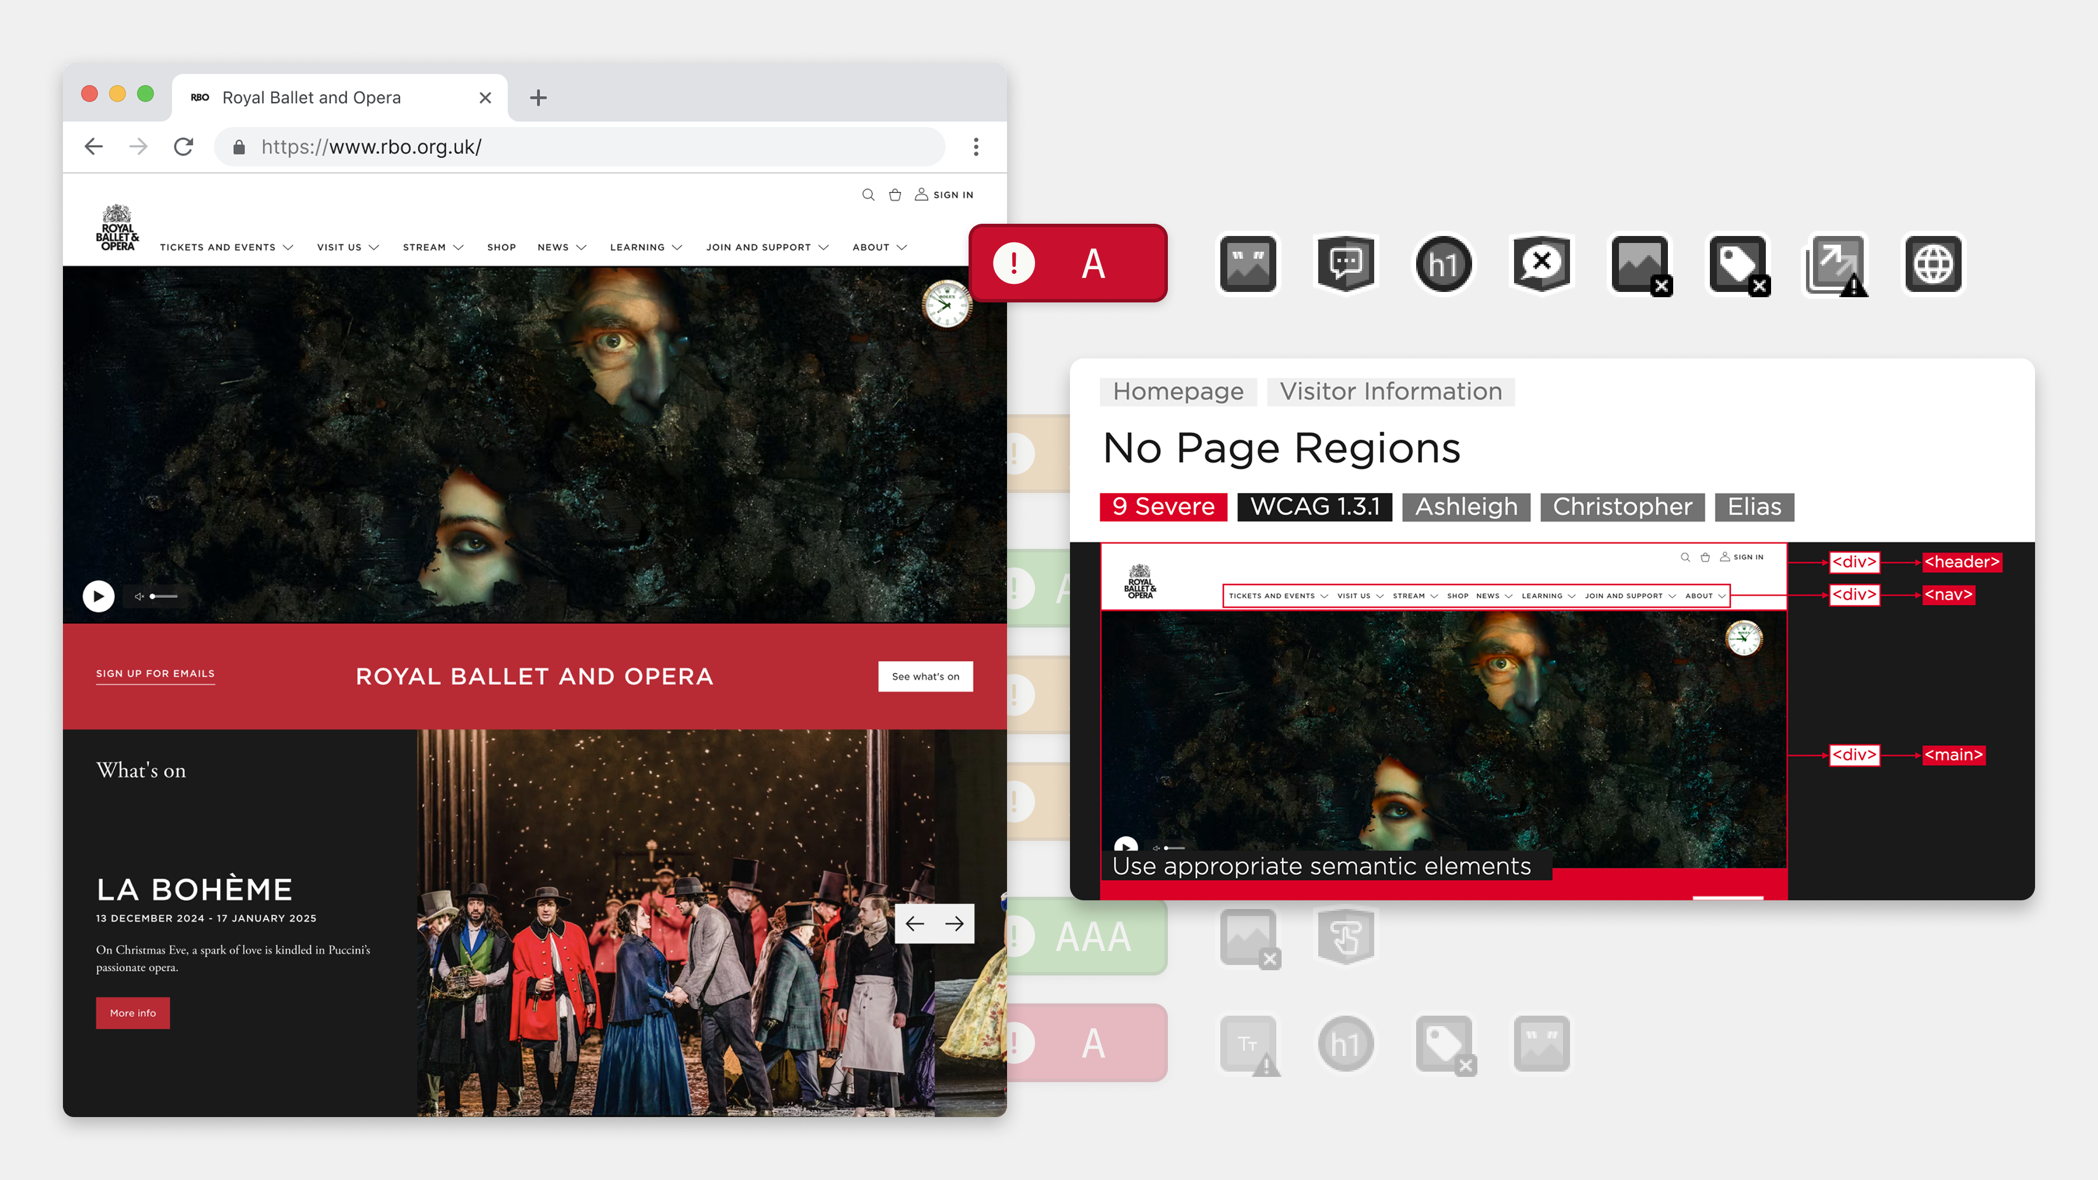
Task: Mute the hero video sound
Action: click(x=139, y=596)
